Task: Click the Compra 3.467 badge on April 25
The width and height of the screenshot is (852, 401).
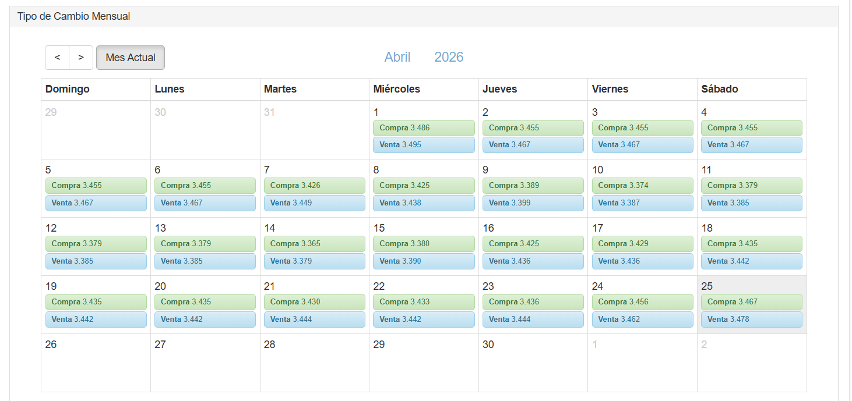Action: pos(752,301)
